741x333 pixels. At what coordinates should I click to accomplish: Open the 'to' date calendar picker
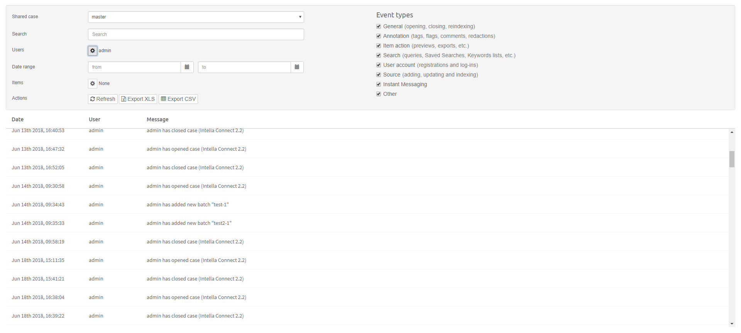coord(297,67)
